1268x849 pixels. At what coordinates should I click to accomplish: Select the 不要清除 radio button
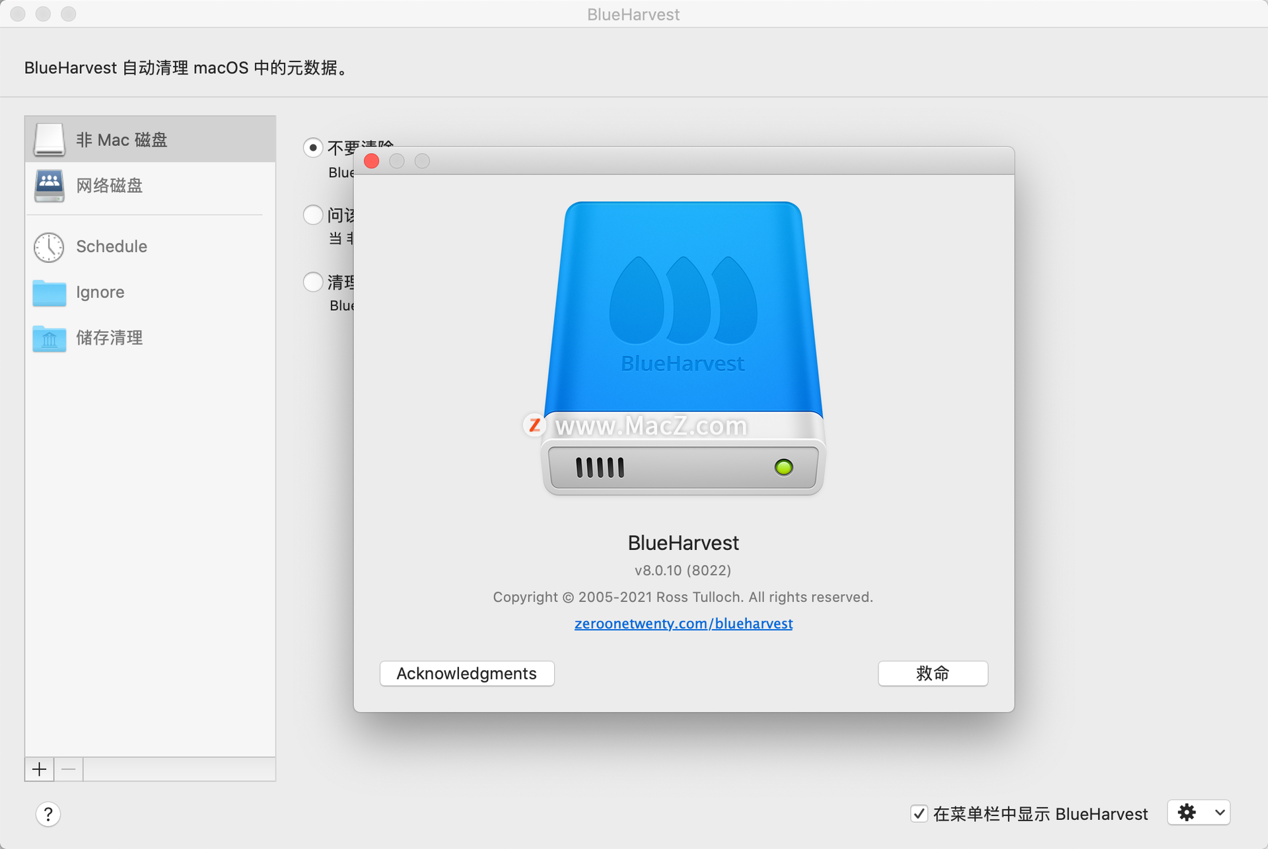pyautogui.click(x=313, y=147)
